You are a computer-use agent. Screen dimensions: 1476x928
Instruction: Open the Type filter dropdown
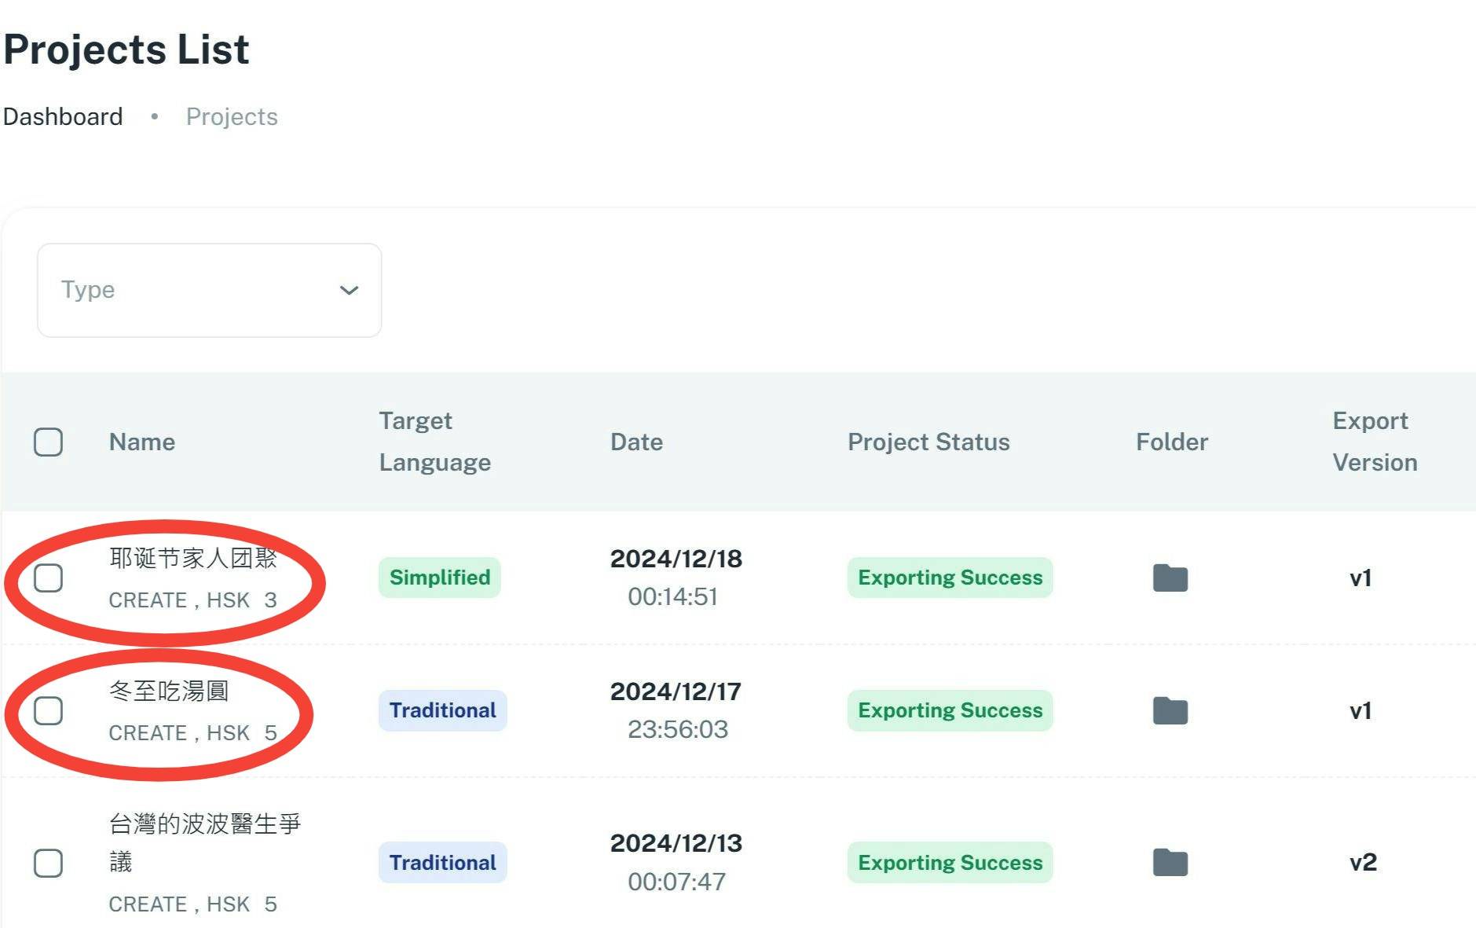(209, 290)
